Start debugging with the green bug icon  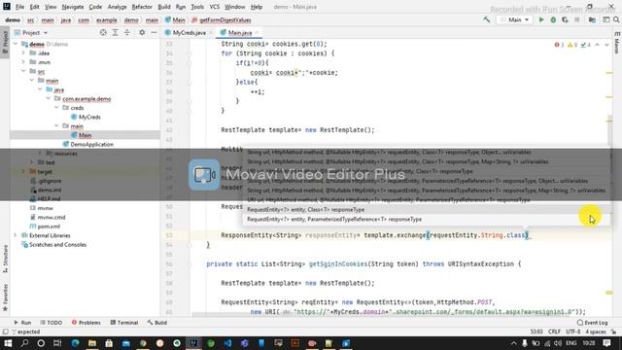pos(553,19)
